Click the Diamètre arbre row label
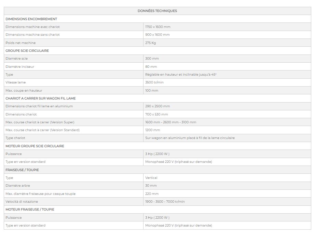Image resolution: width=314 pixels, height=232 pixels. 18,186
